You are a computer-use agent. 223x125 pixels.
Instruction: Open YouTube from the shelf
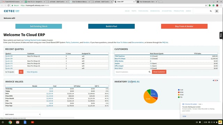coord(32,122)
